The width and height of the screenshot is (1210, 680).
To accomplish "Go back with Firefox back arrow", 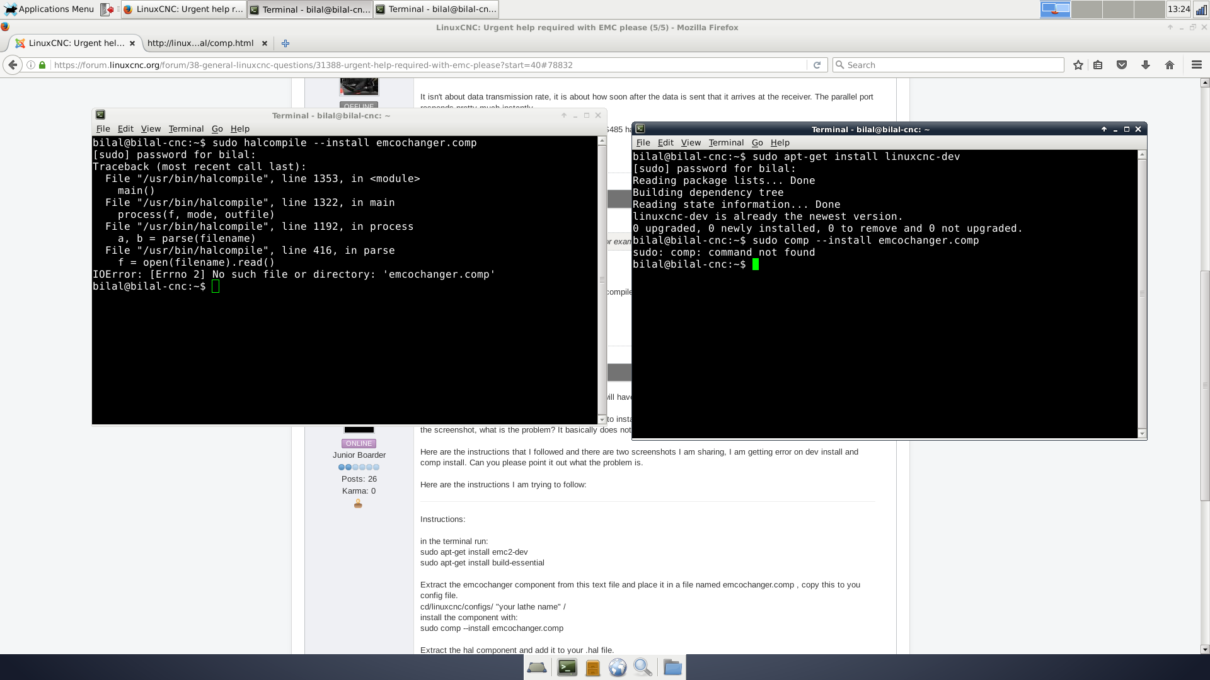I will click(13, 65).
